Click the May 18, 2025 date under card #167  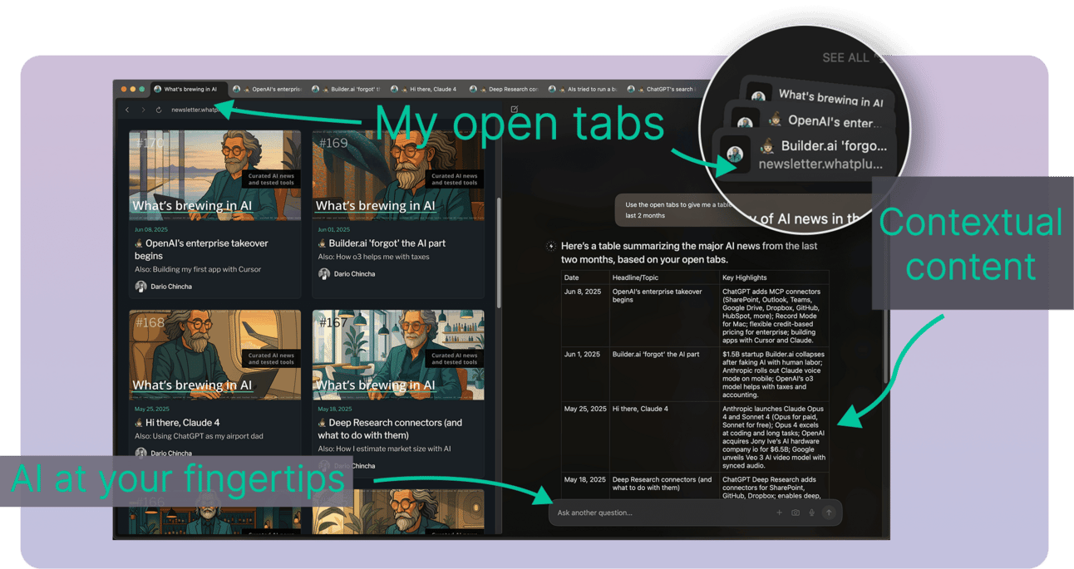335,409
